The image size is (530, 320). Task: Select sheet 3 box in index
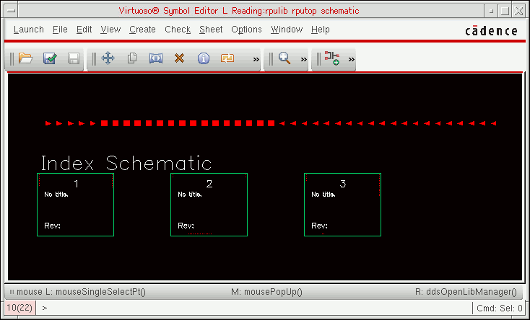[342, 205]
